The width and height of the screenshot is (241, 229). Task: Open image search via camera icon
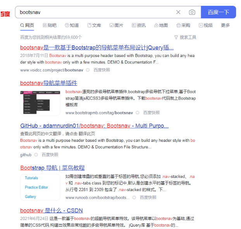click(x=192, y=12)
